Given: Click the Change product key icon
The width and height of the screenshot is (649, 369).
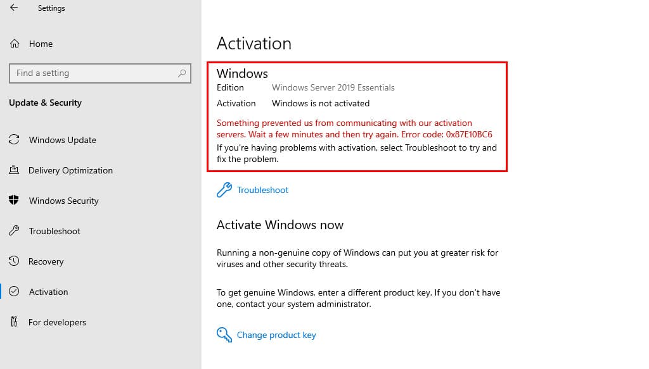Looking at the screenshot, I should [x=224, y=335].
